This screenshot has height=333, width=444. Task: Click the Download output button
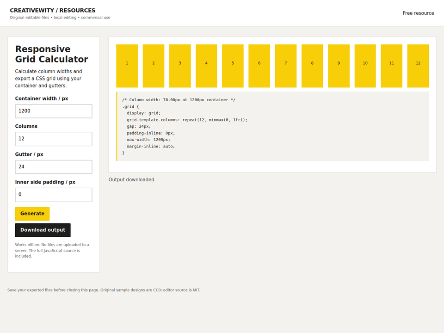[43, 230]
